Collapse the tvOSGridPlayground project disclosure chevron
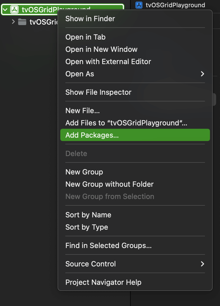 tap(5, 9)
